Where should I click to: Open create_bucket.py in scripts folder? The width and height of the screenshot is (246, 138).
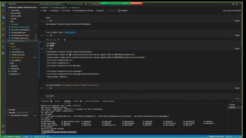point(18,55)
